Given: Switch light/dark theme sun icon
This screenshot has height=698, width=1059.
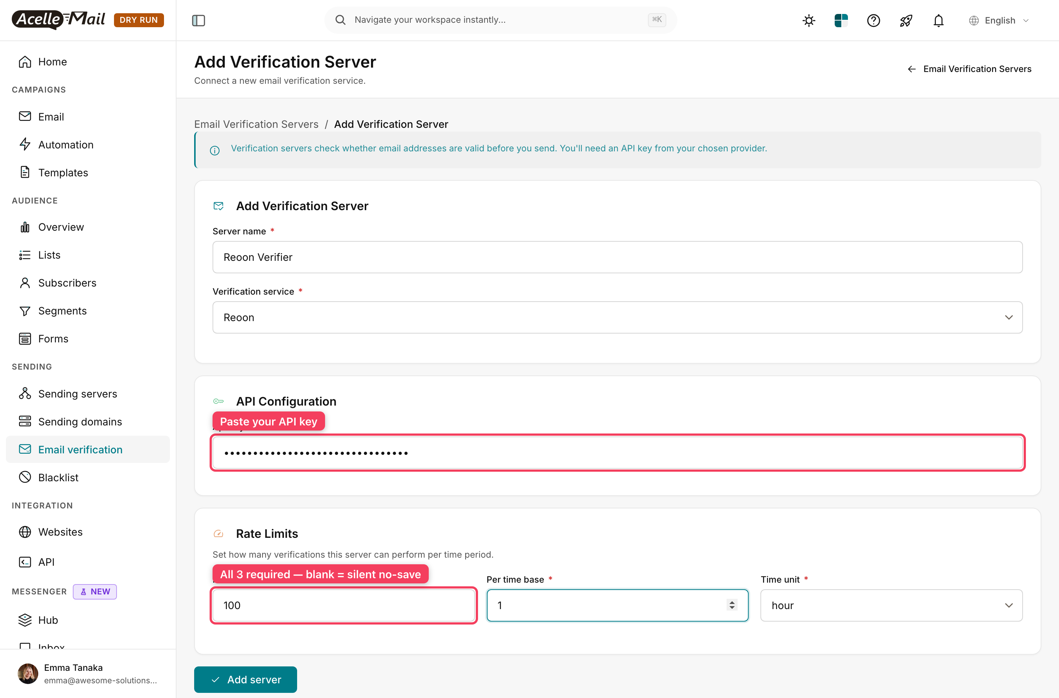Looking at the screenshot, I should click(x=809, y=21).
